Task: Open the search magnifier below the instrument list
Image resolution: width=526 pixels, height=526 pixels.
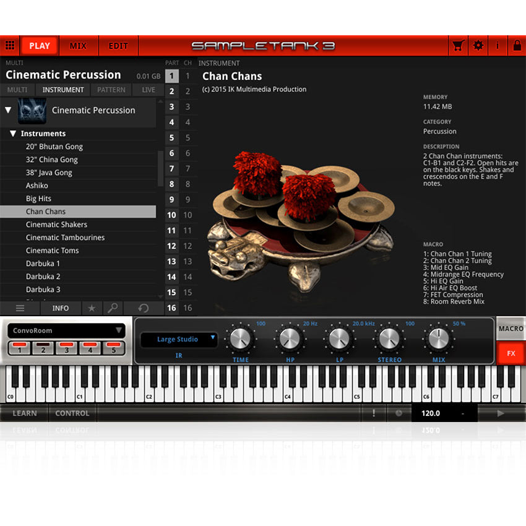Action: tap(113, 308)
